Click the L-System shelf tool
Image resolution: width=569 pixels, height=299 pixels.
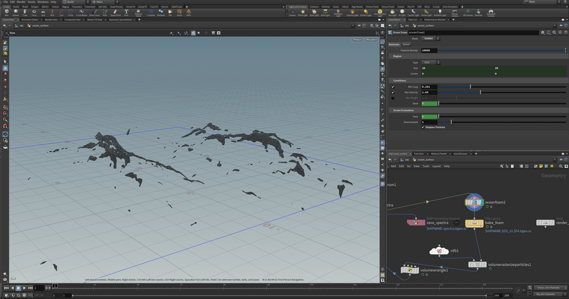(152, 12)
